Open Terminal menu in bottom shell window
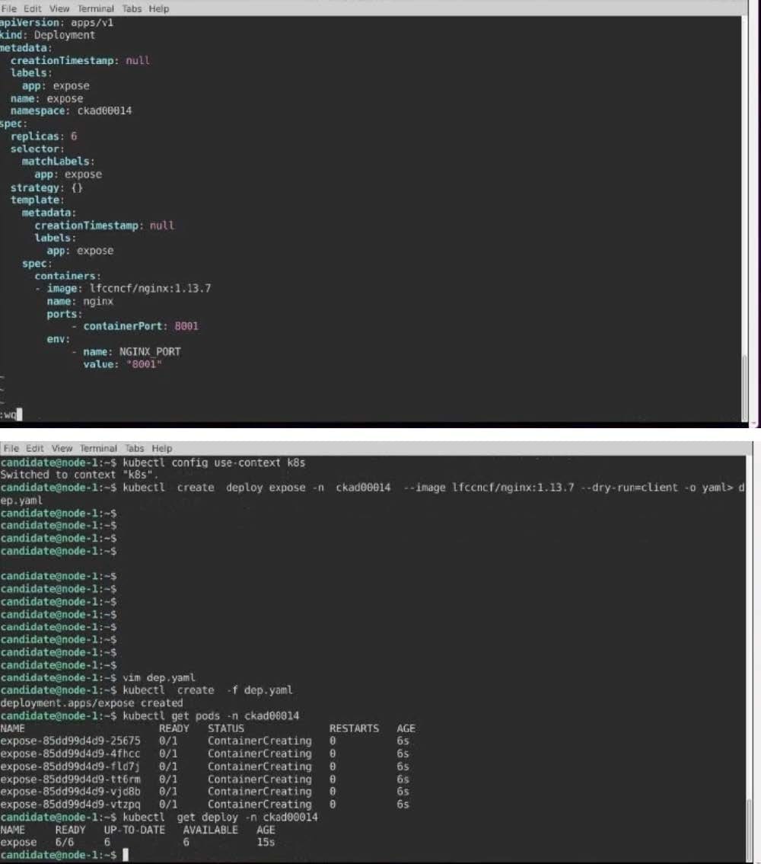The width and height of the screenshot is (761, 864). click(99, 448)
